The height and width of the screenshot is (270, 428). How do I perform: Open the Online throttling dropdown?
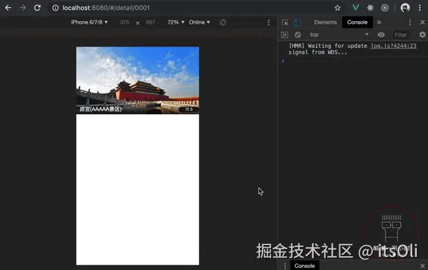(x=200, y=22)
